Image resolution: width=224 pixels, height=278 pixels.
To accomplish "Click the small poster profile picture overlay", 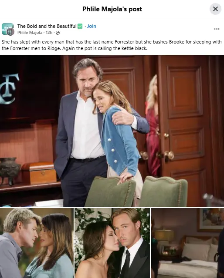I will point(10,32).
